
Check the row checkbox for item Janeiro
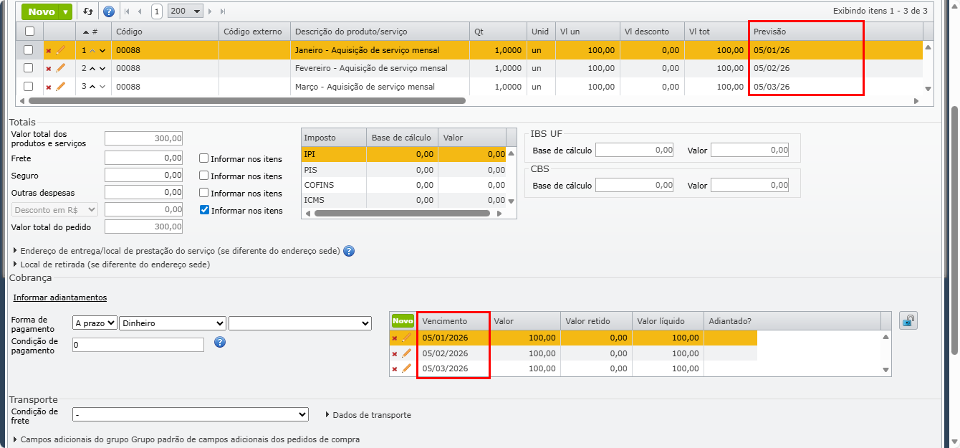click(29, 50)
